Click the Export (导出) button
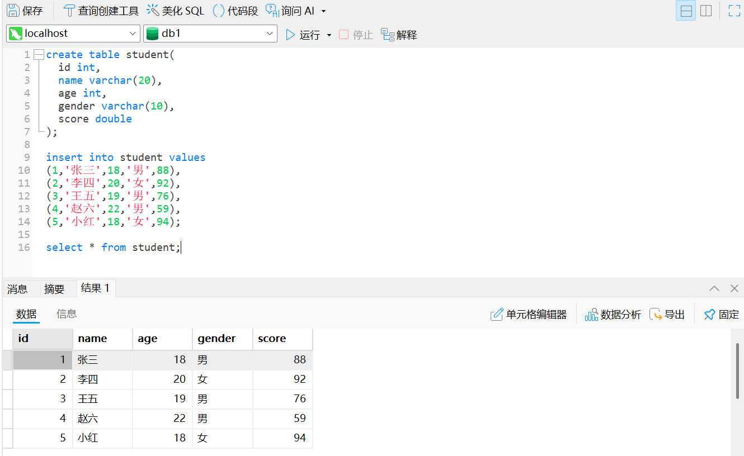The height and width of the screenshot is (456, 744). coord(667,315)
